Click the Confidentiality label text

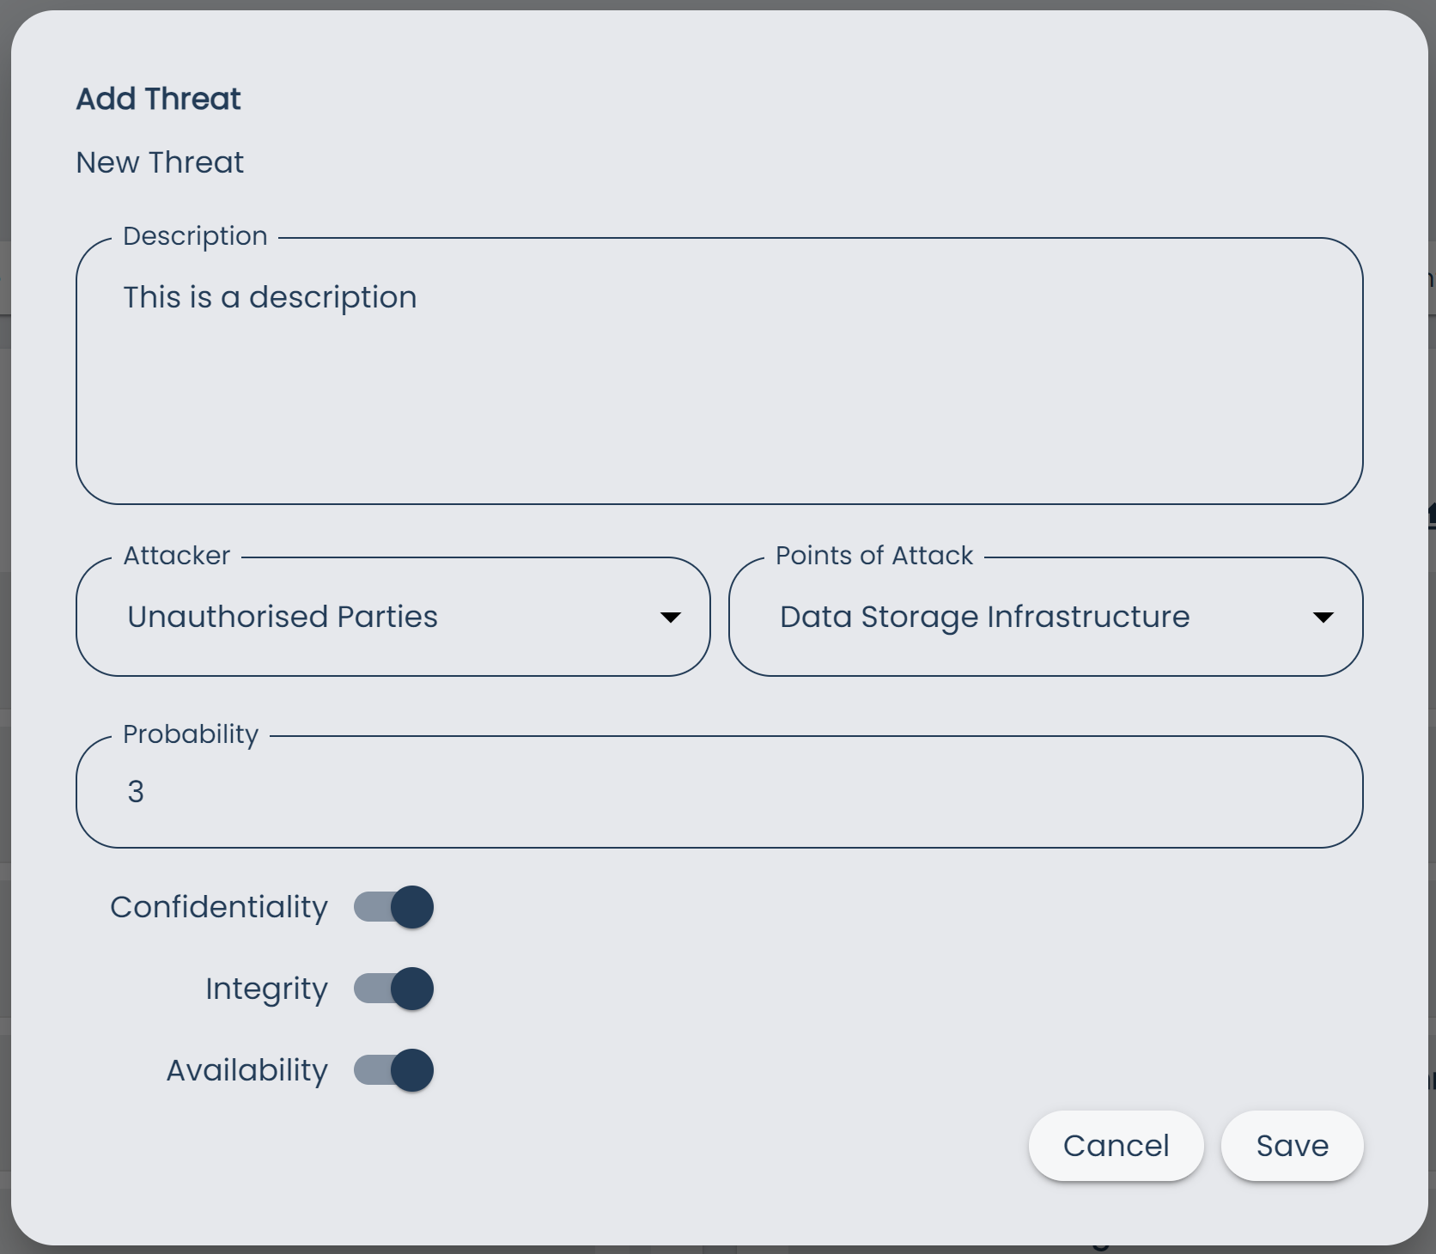coord(219,906)
